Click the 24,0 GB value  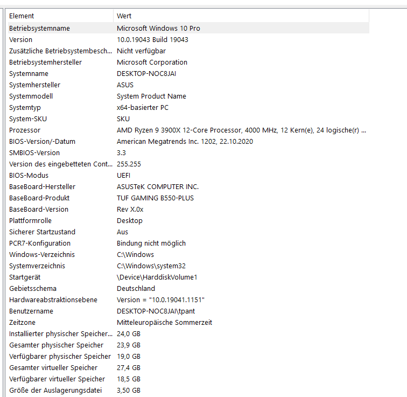129,333
